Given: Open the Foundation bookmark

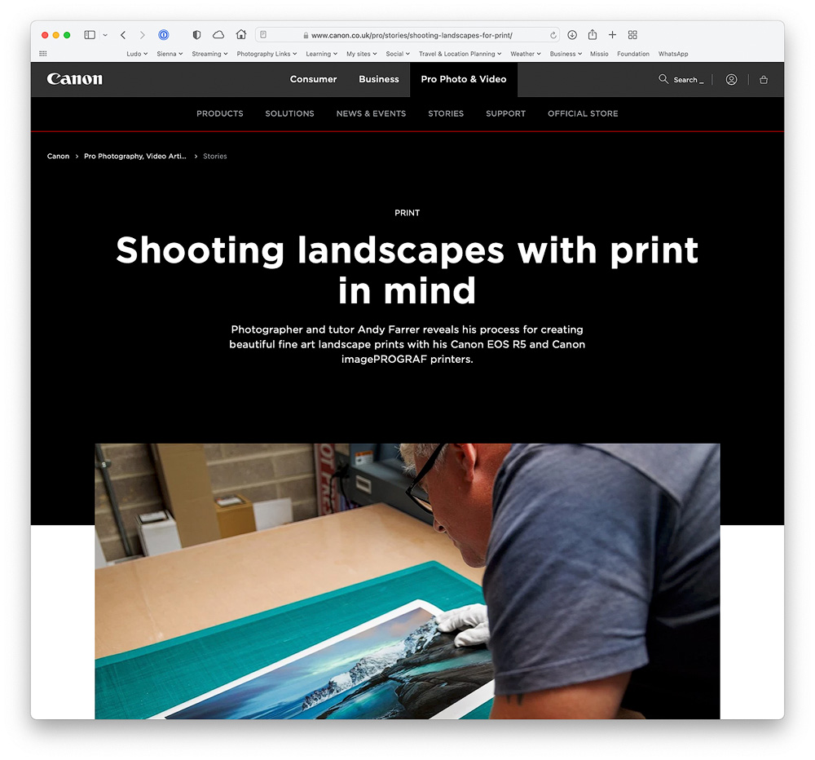Looking at the screenshot, I should click(633, 54).
